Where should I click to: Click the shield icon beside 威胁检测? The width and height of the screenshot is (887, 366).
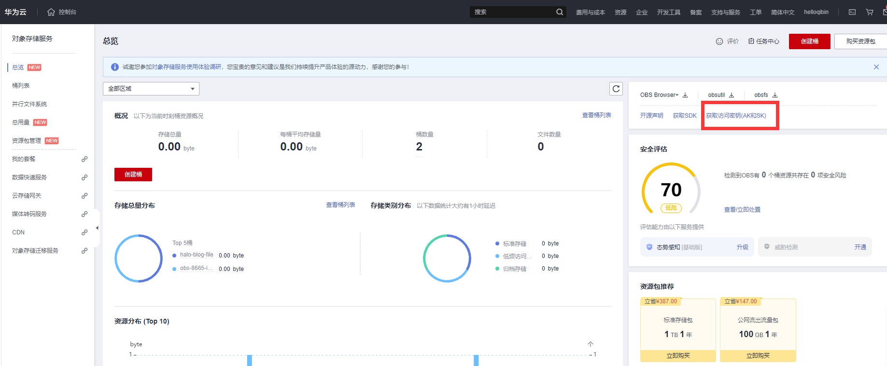tap(767, 247)
